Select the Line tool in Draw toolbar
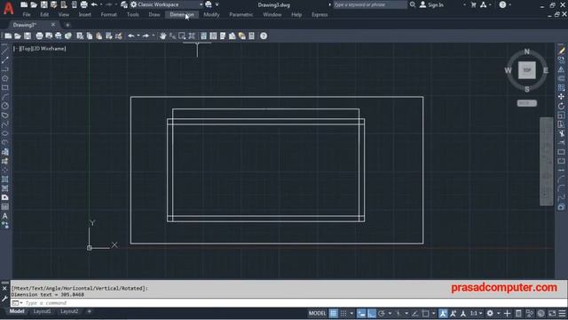 click(5, 52)
